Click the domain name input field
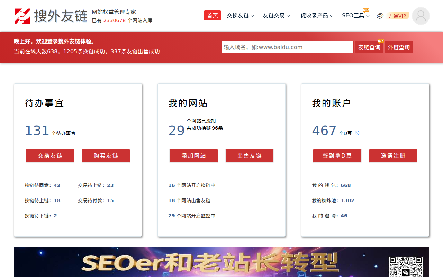 click(x=287, y=47)
